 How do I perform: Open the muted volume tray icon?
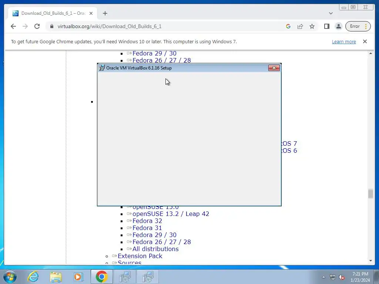tap(342, 277)
